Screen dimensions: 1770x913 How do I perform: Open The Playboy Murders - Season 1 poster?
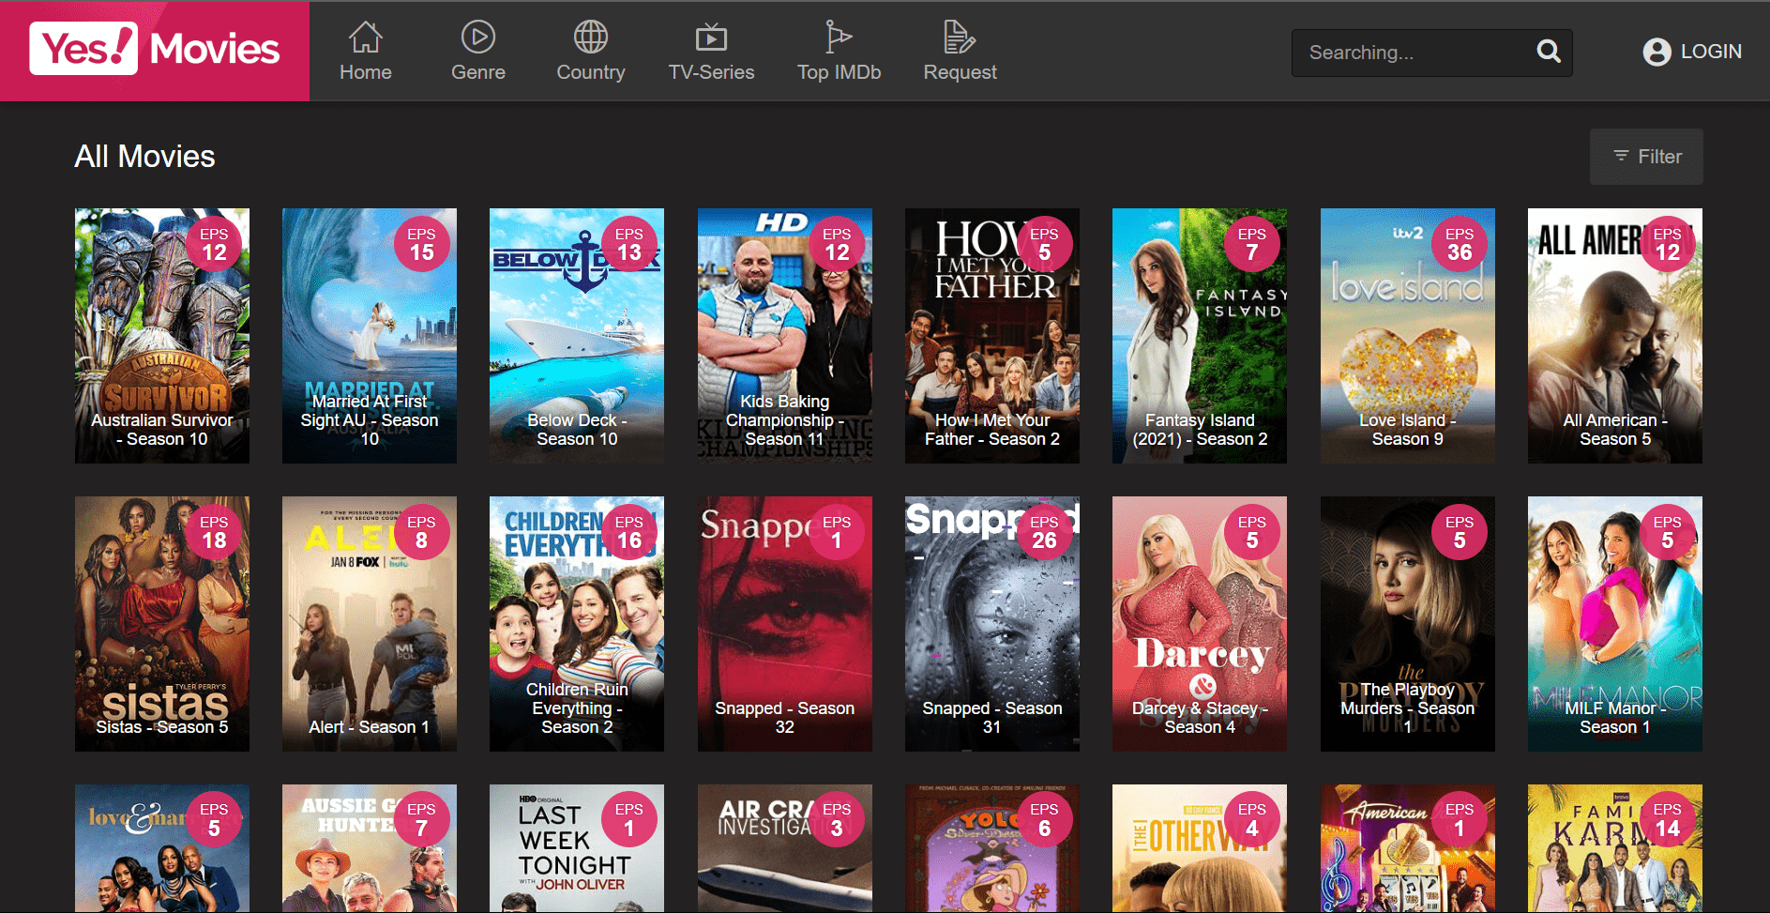pyautogui.click(x=1407, y=623)
